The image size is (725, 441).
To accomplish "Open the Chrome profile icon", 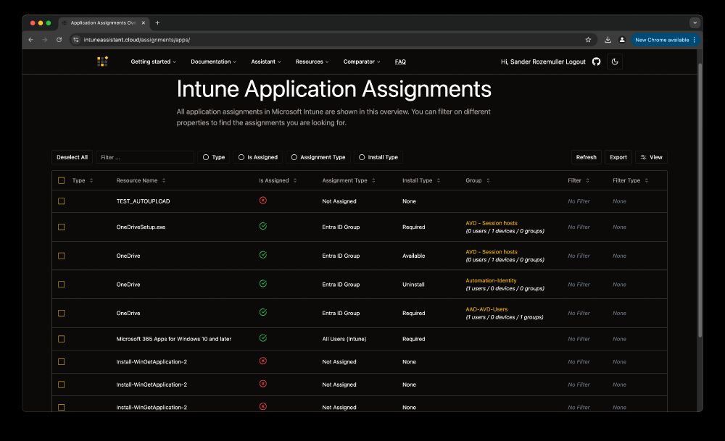I will [622, 40].
